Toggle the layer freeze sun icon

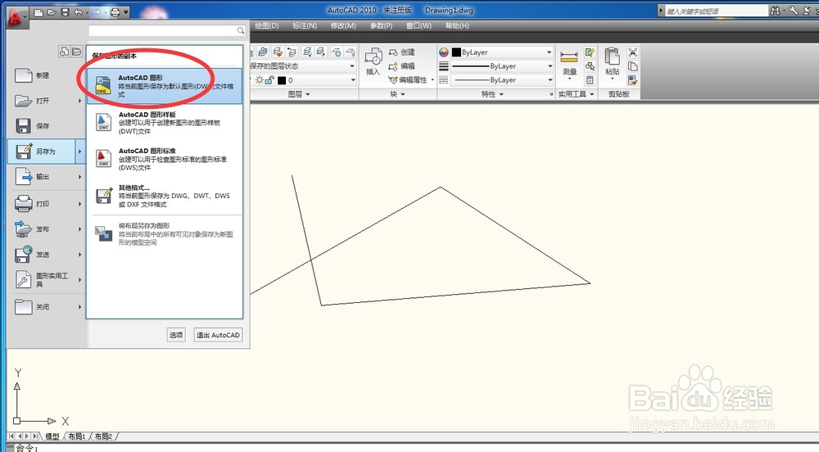point(259,80)
